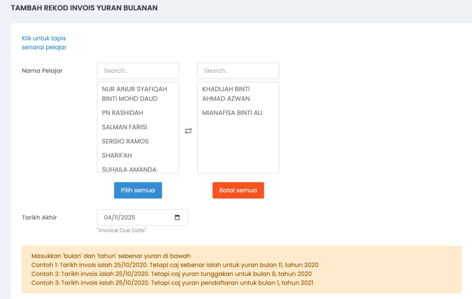Select NUR AINUR SYAFIQAH BINTI MOHD DAUD
The image size is (472, 299).
point(134,94)
